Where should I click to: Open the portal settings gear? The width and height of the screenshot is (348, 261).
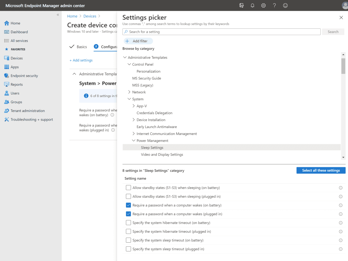[263, 5]
